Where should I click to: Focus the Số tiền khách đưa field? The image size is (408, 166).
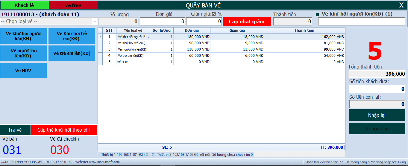tap(377, 89)
